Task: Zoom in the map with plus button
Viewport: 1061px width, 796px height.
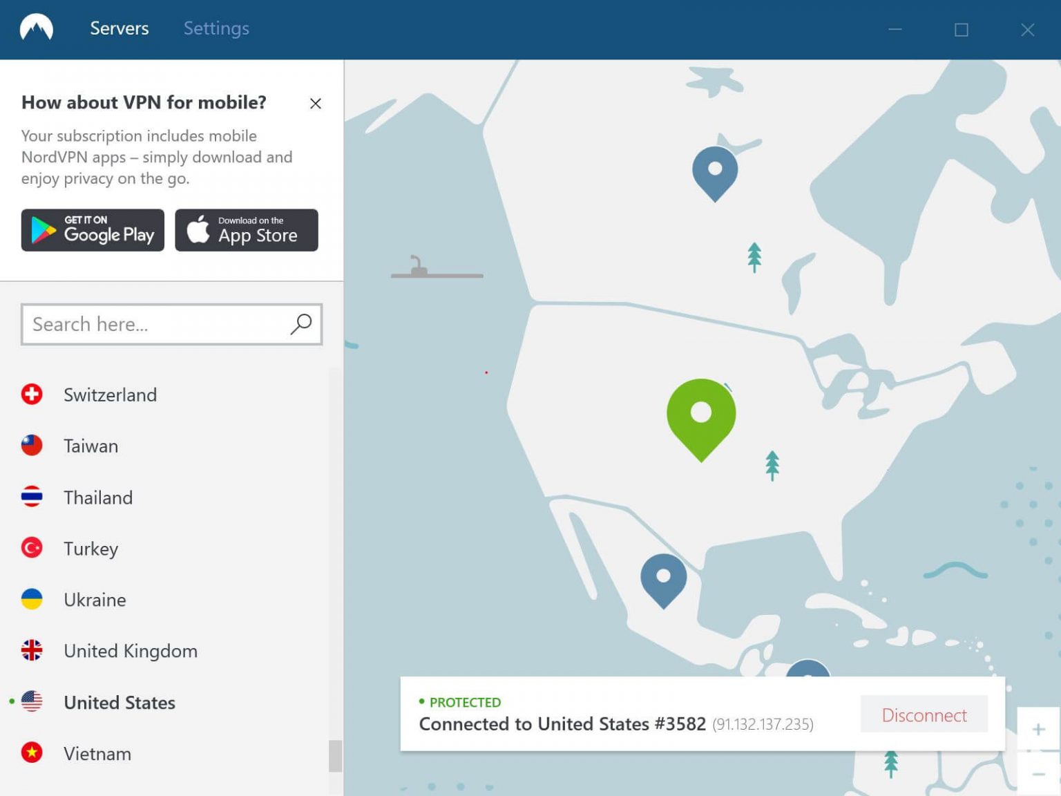Action: (1038, 730)
